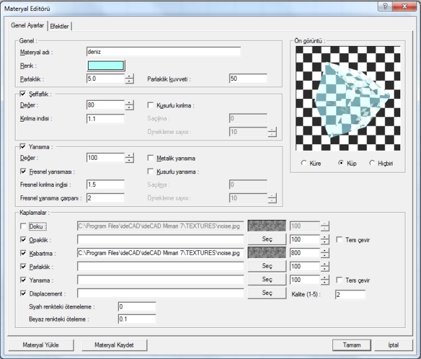Click the Kabartma noise texture thumbnail
Viewport: 421px width, 359px height.
pos(267,253)
